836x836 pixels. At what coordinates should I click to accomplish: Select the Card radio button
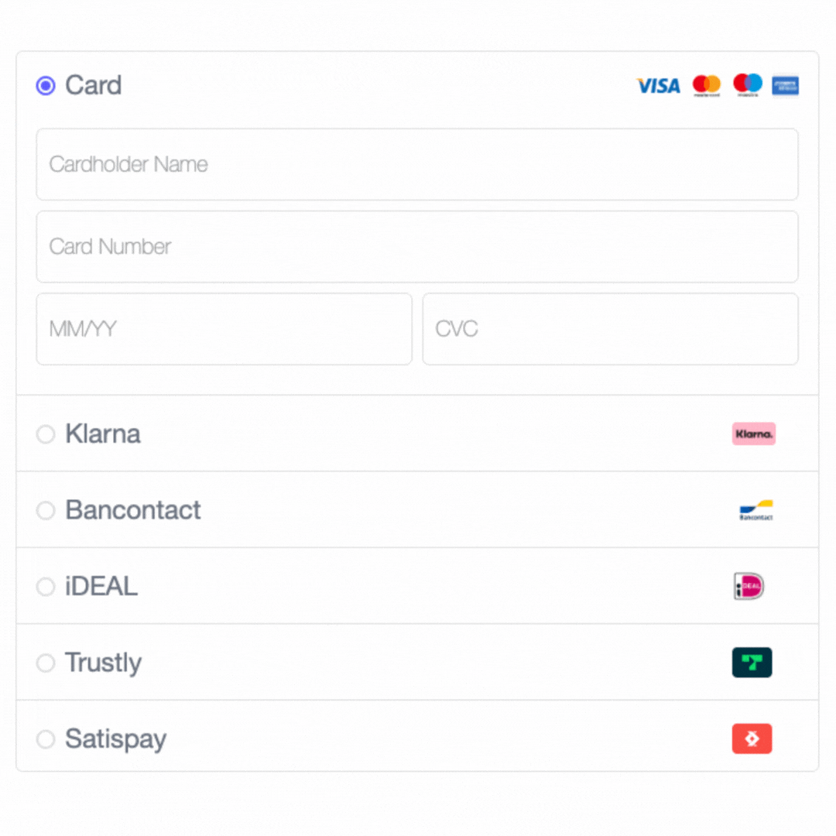pyautogui.click(x=46, y=85)
